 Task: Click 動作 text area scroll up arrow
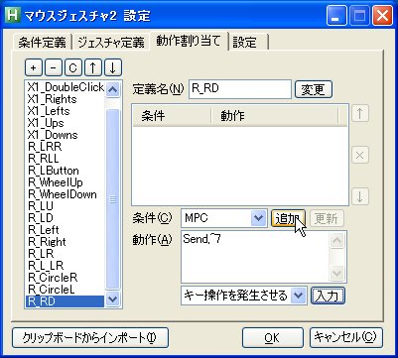point(337,240)
